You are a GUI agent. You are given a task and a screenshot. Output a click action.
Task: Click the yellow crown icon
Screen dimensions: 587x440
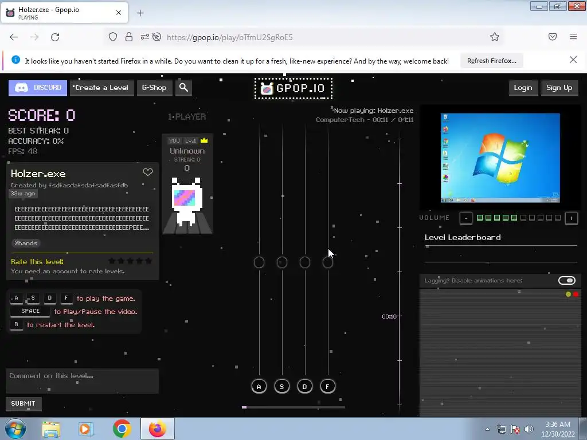tap(204, 140)
